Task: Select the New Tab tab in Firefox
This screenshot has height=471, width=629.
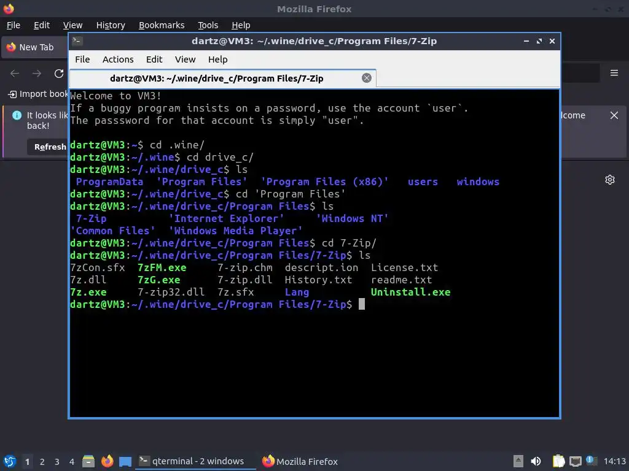Action: pos(35,47)
